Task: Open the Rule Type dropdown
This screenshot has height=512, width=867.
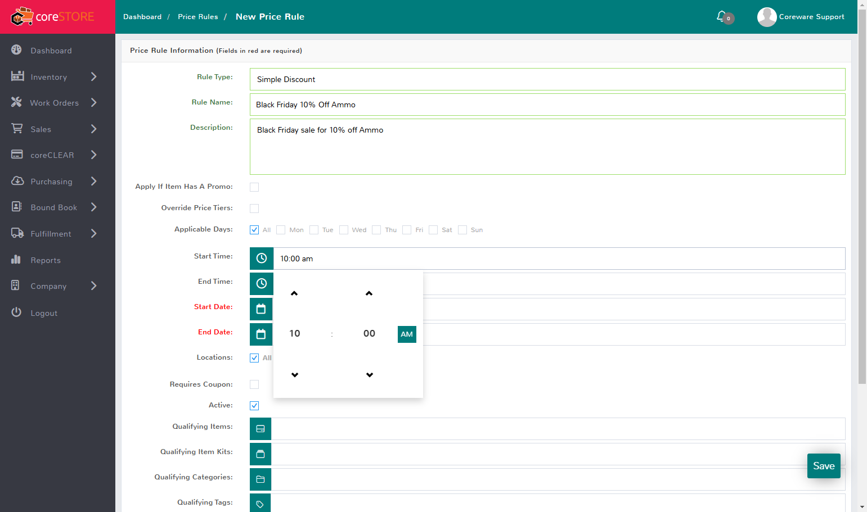Action: click(x=547, y=79)
